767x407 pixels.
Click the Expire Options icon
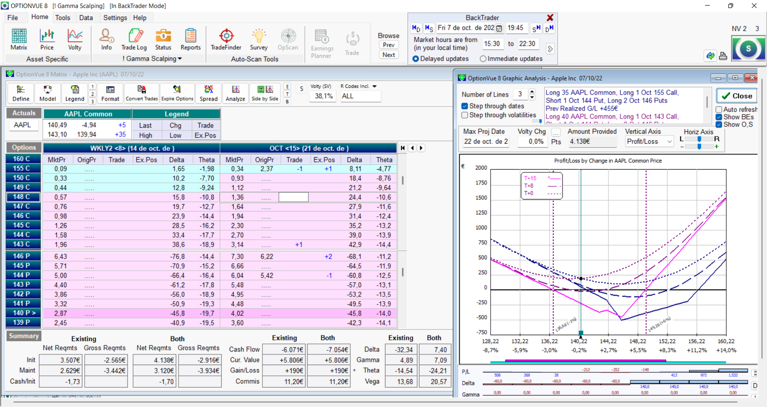(177, 93)
